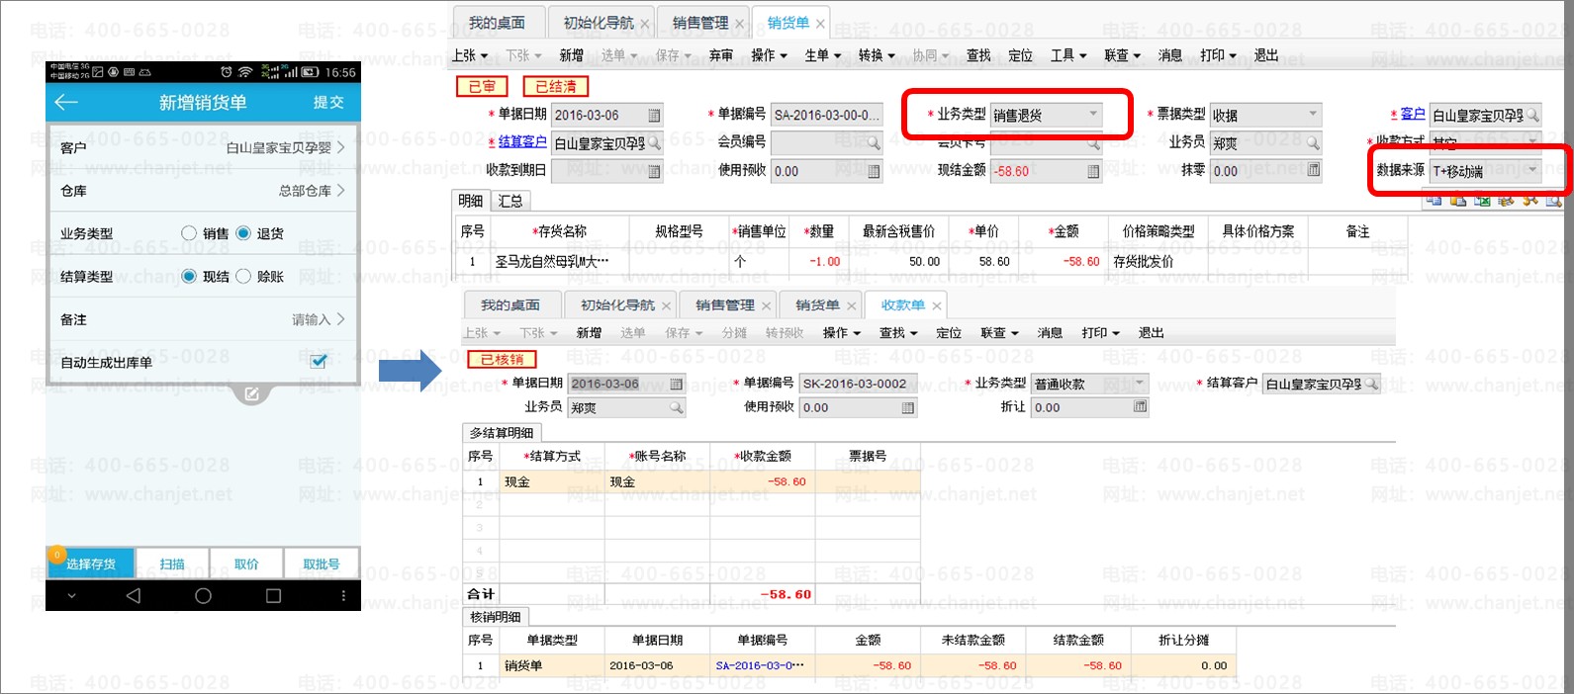Switch to the 汇总 tab

[x=510, y=201]
